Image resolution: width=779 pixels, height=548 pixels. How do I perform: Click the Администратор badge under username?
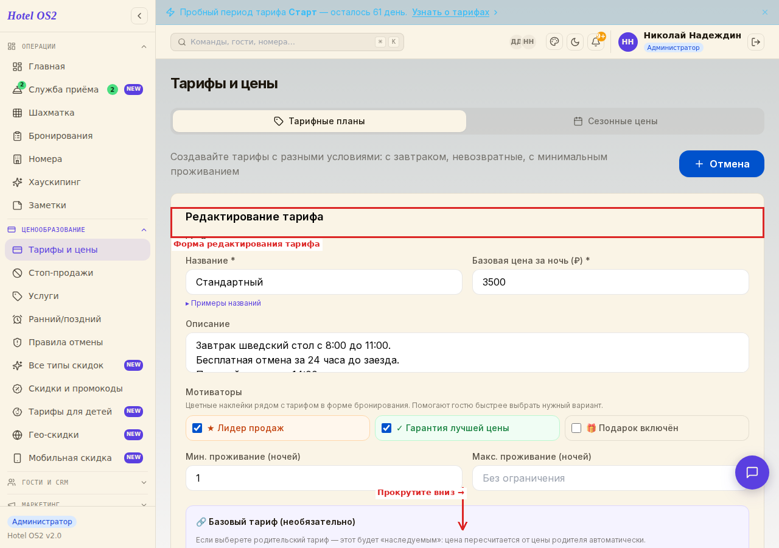pos(673,47)
